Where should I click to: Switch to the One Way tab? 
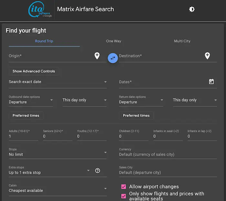tap(114, 41)
